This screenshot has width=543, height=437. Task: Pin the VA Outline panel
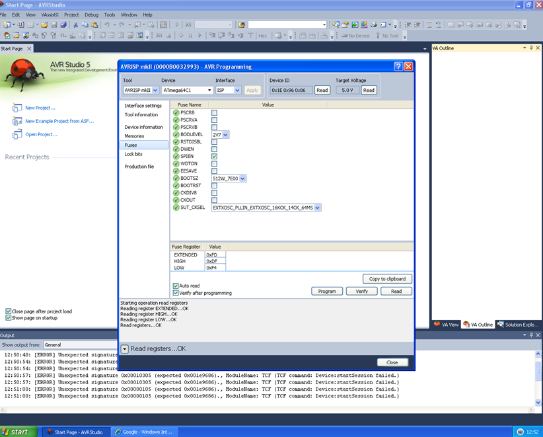click(531, 48)
